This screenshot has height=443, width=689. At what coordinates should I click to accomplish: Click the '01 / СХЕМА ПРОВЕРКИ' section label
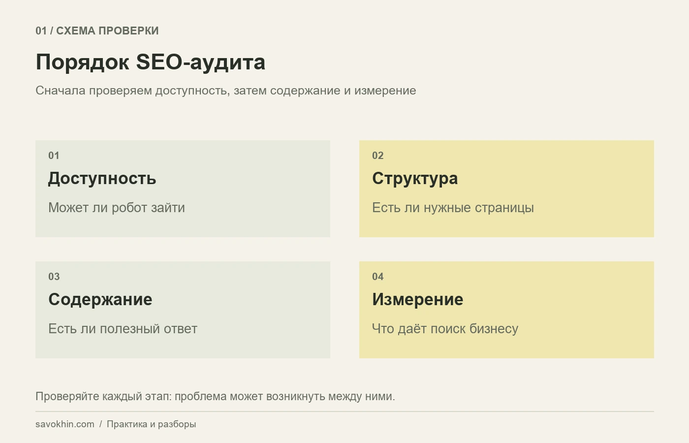[x=97, y=31]
